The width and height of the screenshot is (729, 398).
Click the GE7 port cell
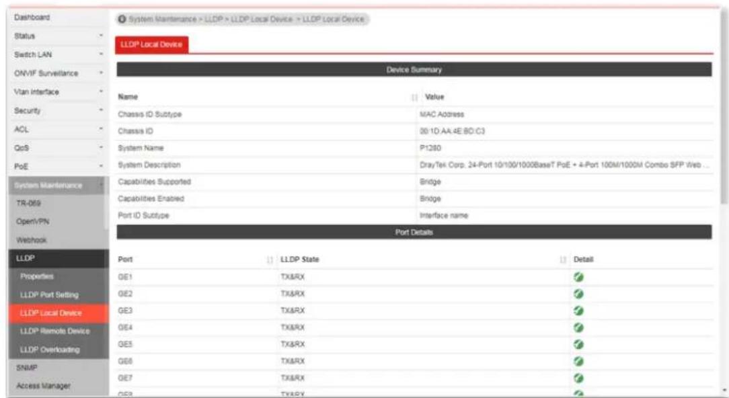125,378
